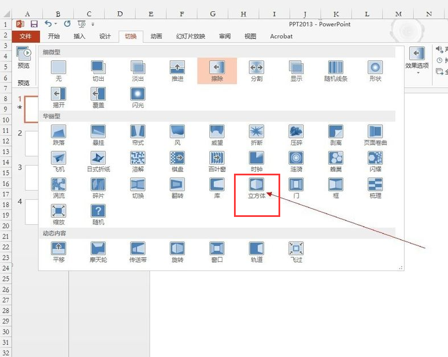Expand the Customize Quick Access Toolbar arrow
This screenshot has height=357, width=448.
pos(93,24)
